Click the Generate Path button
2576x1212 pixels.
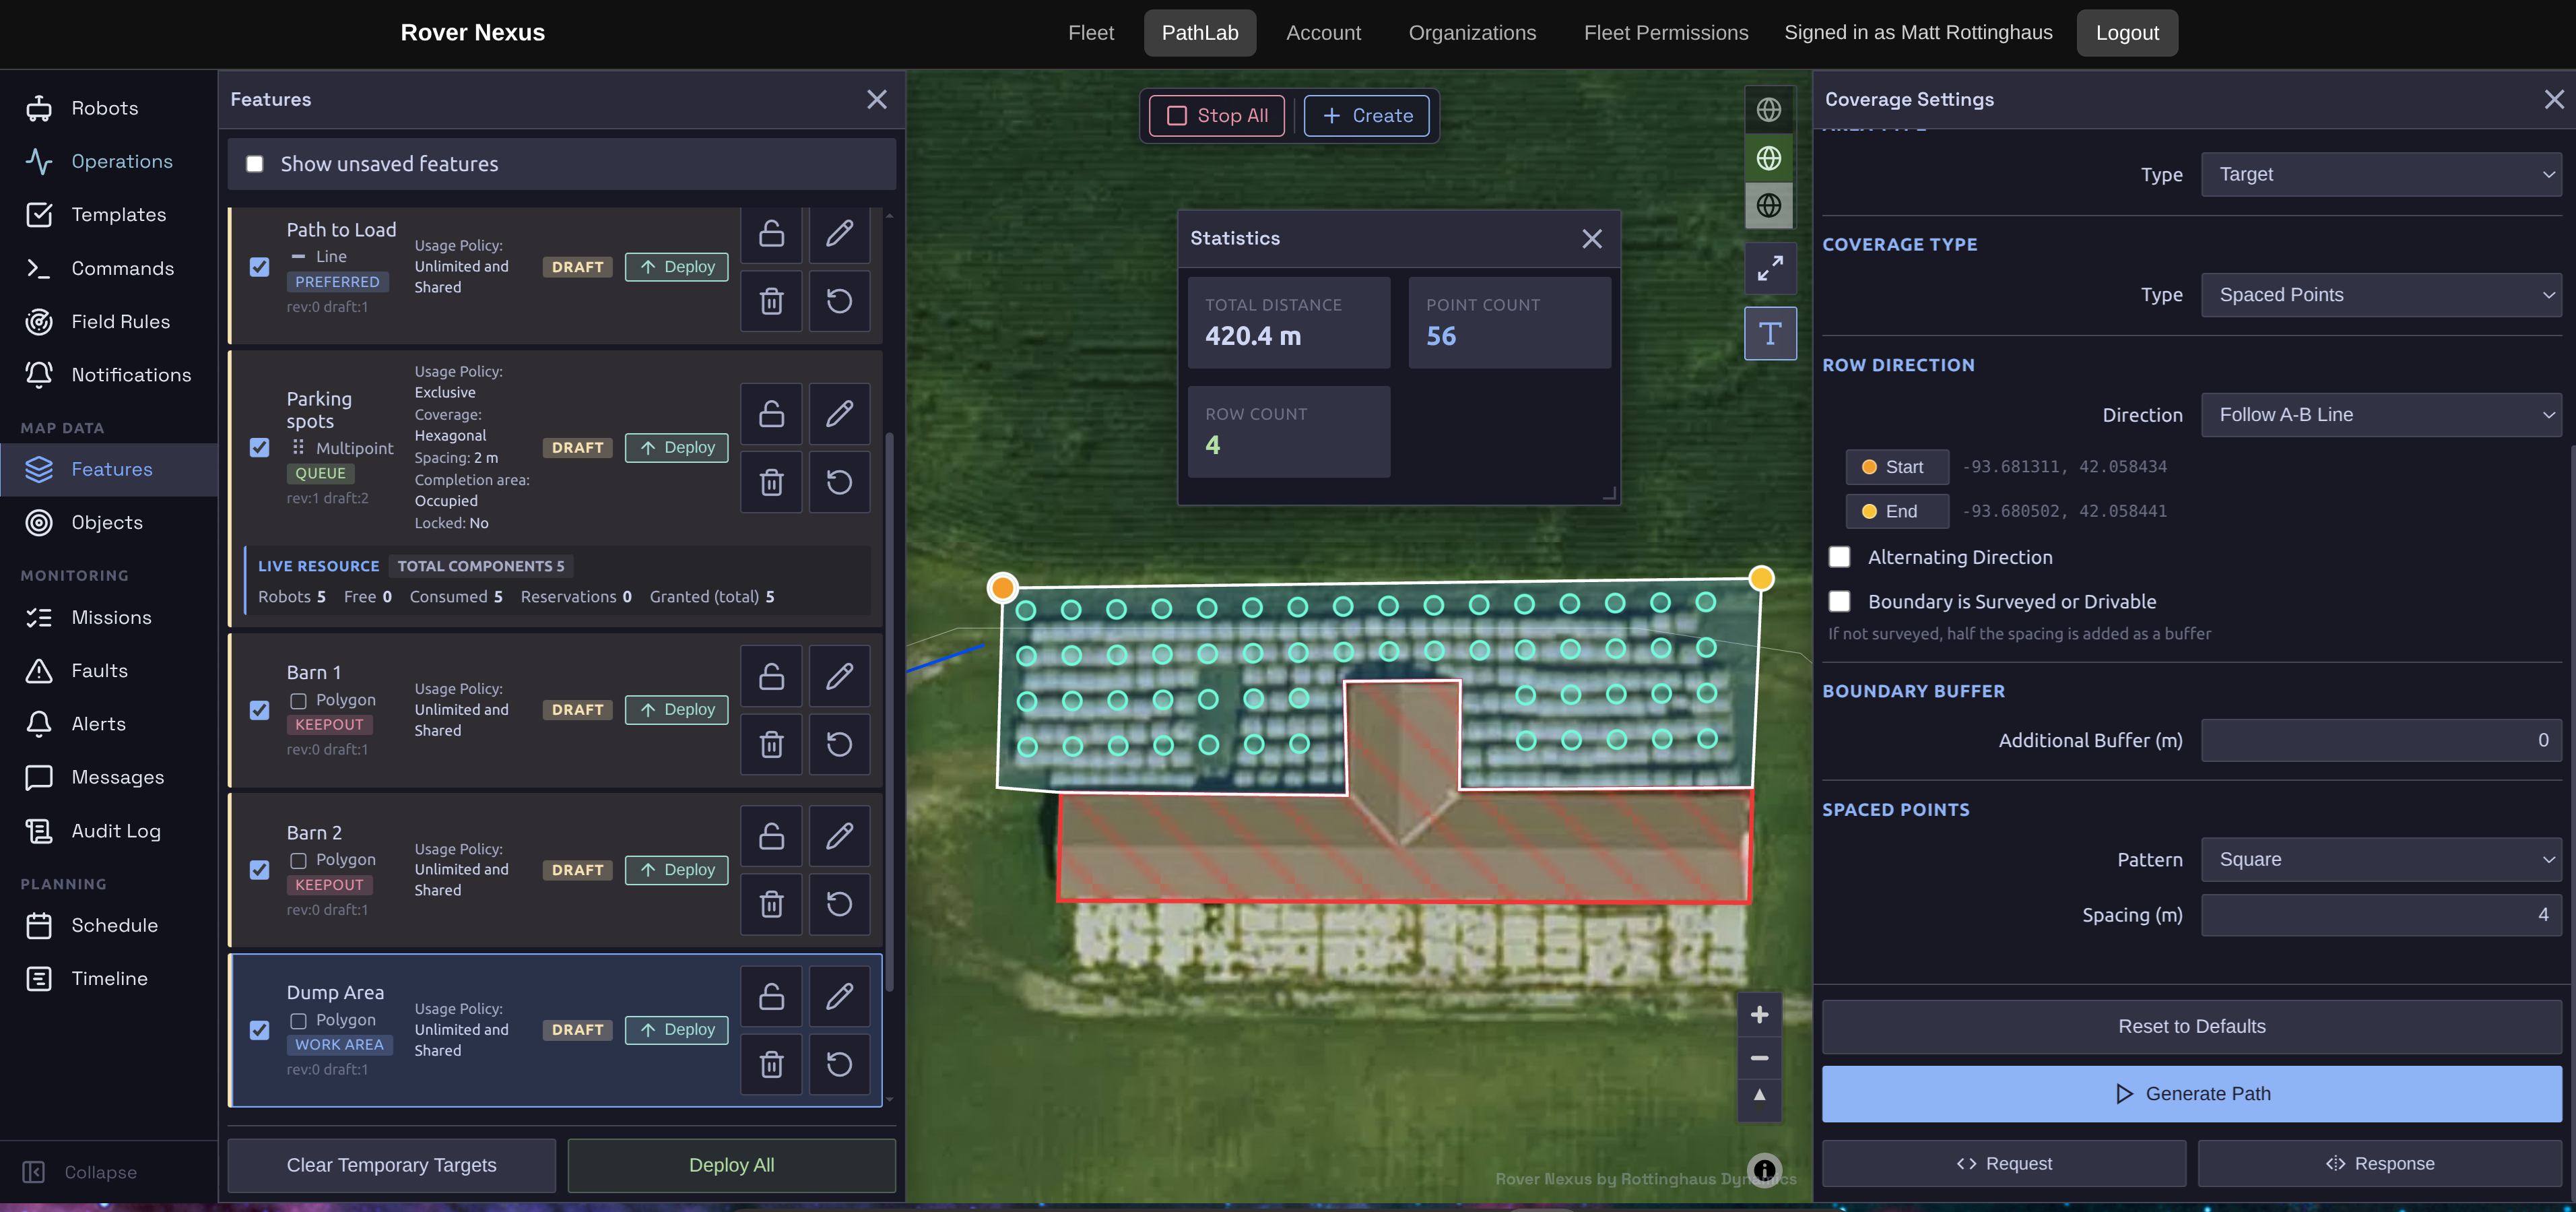pyautogui.click(x=2191, y=1094)
